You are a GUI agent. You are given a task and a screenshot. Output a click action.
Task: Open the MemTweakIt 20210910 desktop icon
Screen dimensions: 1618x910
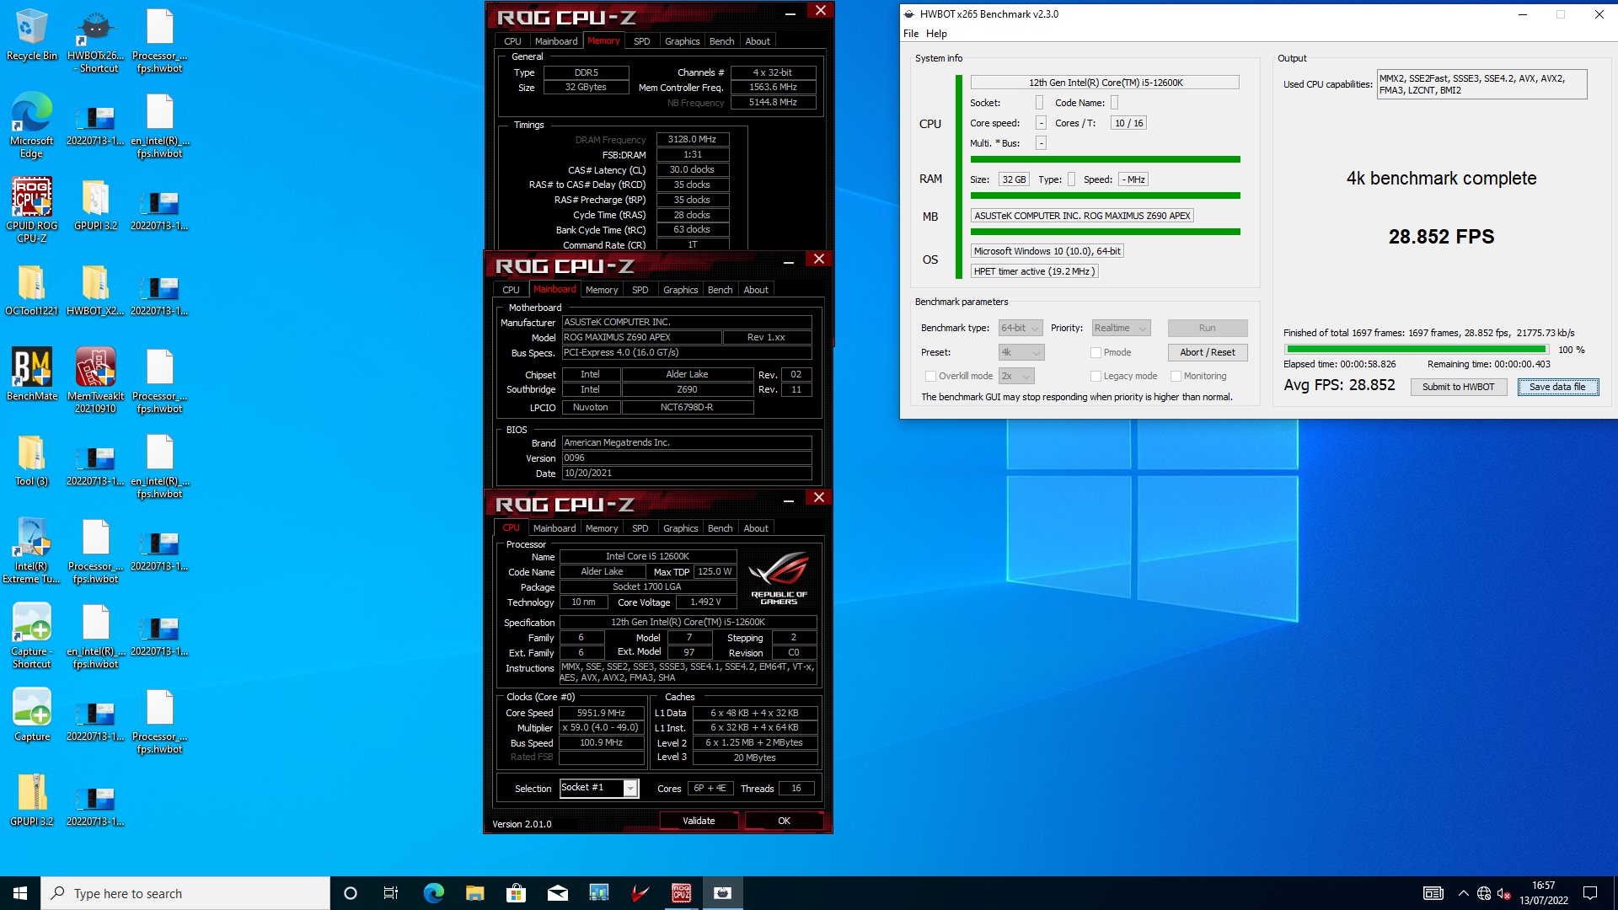(95, 380)
